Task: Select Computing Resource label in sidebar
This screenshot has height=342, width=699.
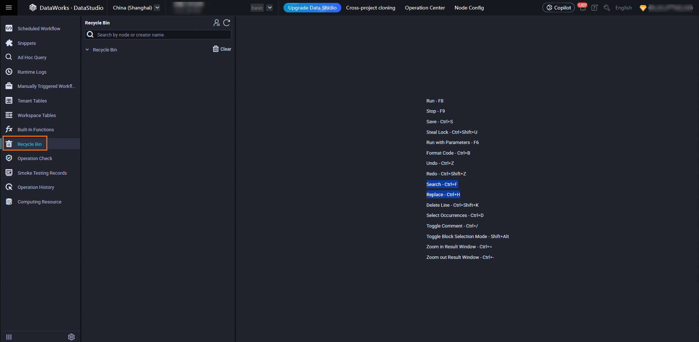Action: point(39,202)
